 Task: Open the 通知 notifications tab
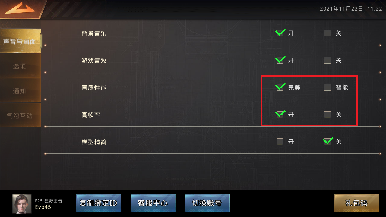(20, 91)
